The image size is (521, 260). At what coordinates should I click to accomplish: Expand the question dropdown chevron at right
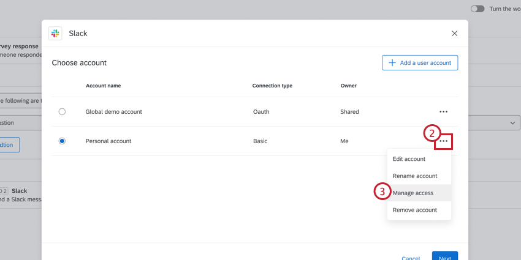(512, 123)
